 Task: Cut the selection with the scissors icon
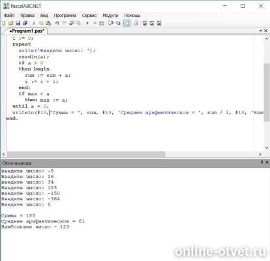[34, 23]
